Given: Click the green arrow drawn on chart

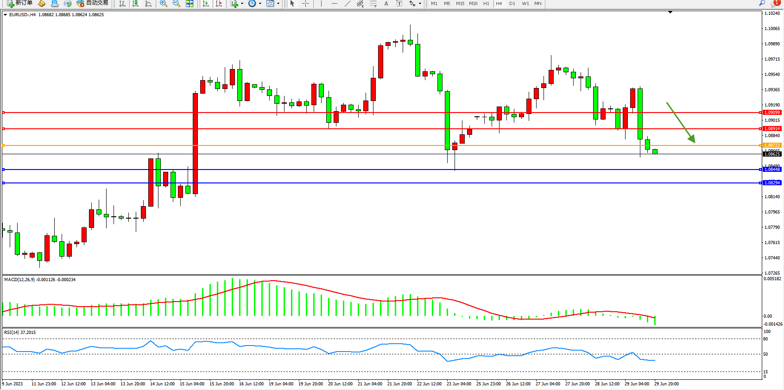Looking at the screenshot, I should [x=680, y=122].
